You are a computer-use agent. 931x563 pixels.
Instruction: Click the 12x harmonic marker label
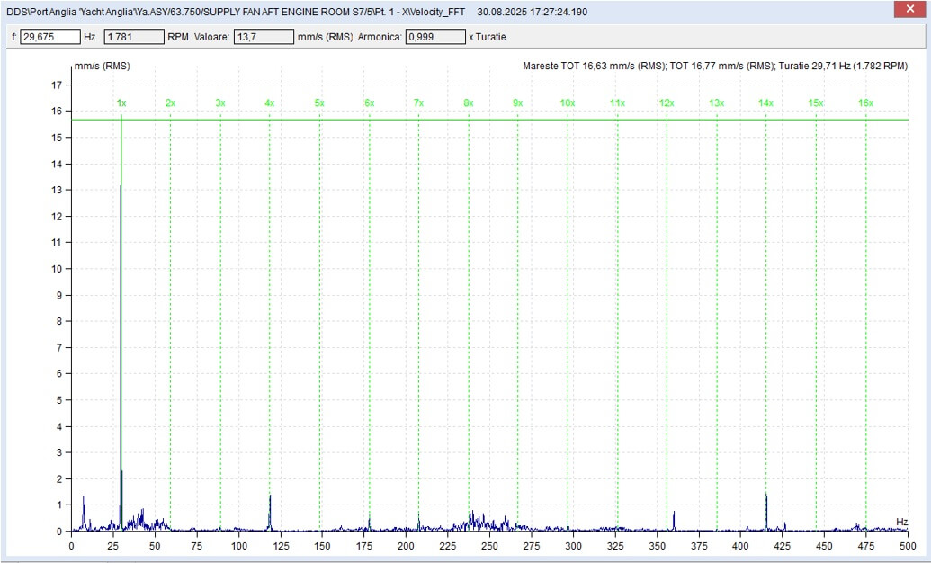click(x=667, y=103)
